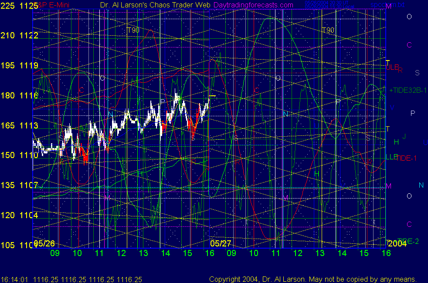
Task: Click the blue .txt file name, top right
Action: [x=387, y=5]
